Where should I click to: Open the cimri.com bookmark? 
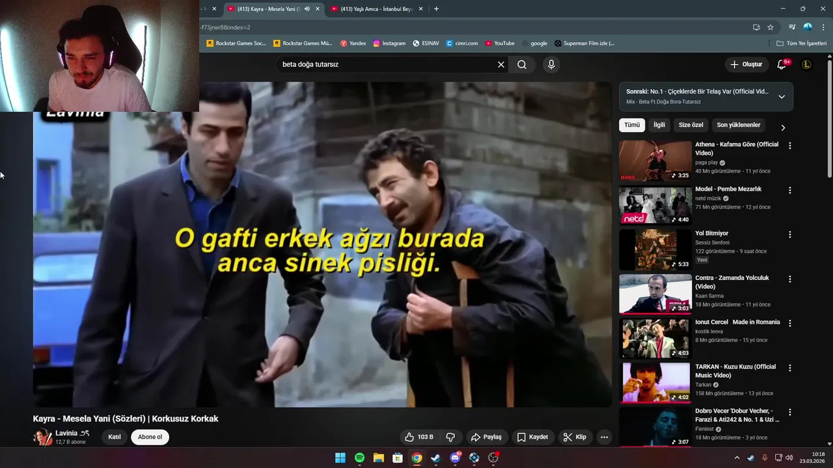(462, 44)
